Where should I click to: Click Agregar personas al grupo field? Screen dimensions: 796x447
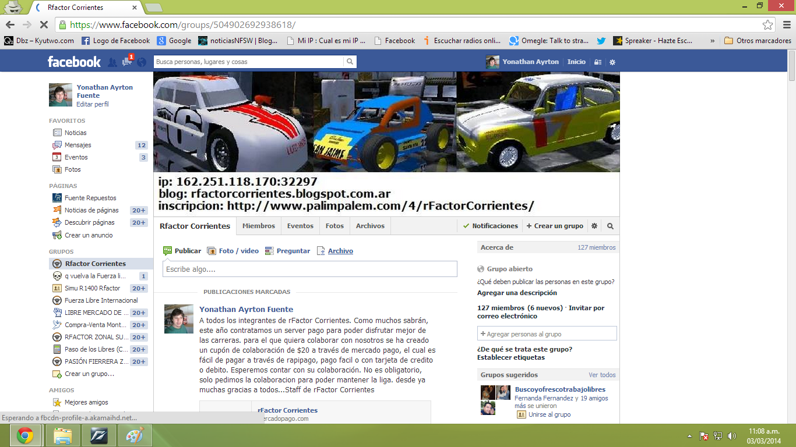547,334
